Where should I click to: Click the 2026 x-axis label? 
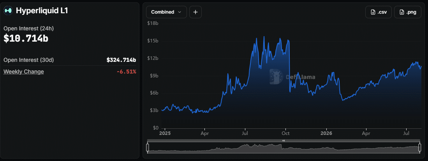coord(326,133)
